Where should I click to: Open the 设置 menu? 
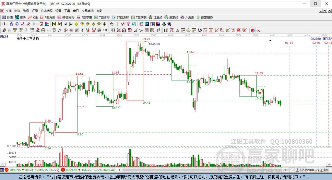58,11
